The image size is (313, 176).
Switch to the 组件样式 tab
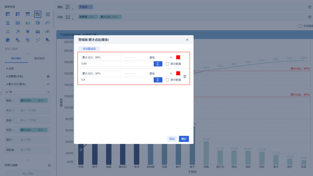pyautogui.click(x=39, y=58)
